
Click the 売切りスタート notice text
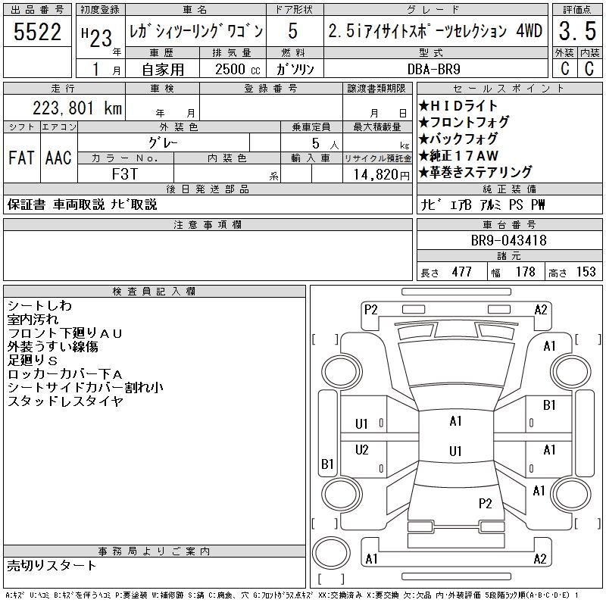(x=52, y=565)
